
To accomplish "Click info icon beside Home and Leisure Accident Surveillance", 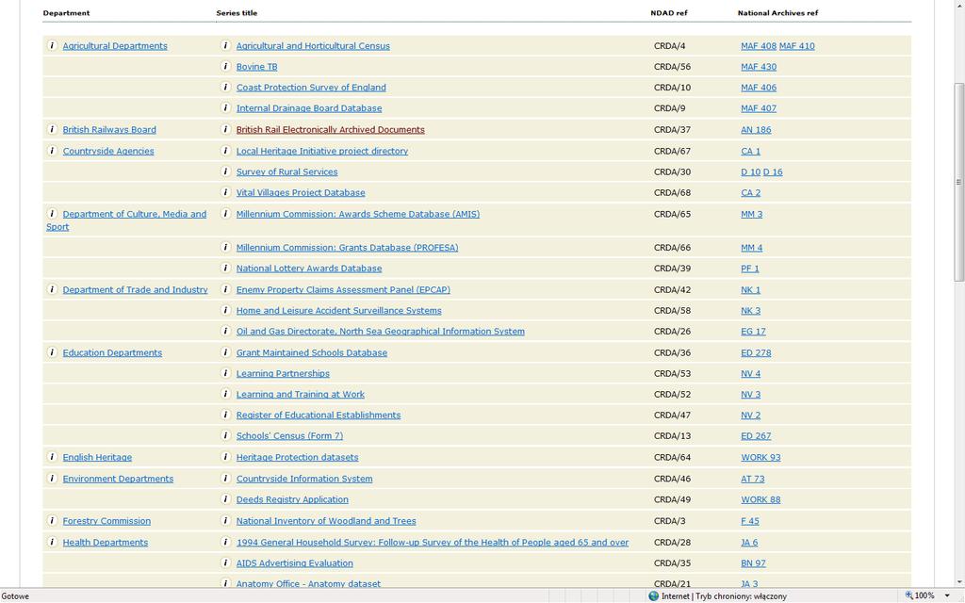I will [x=226, y=310].
